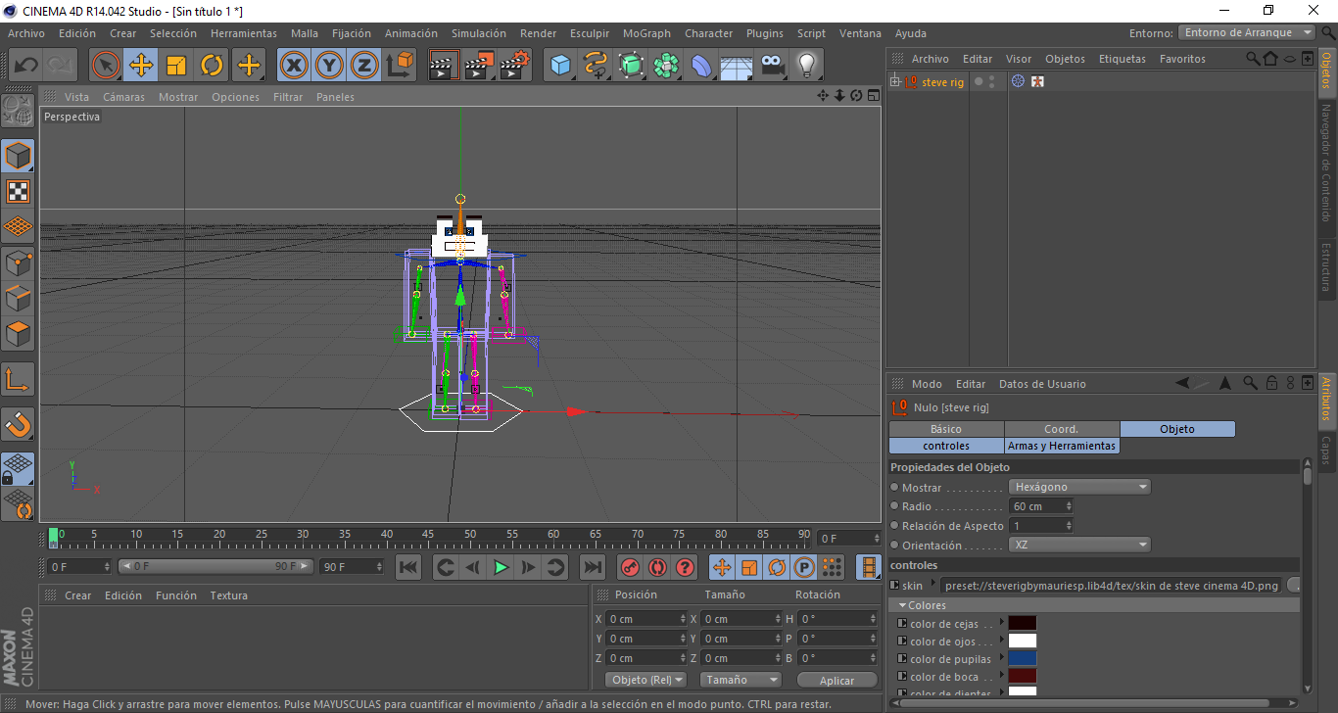Click the color de pupilas swatch

click(x=1022, y=658)
